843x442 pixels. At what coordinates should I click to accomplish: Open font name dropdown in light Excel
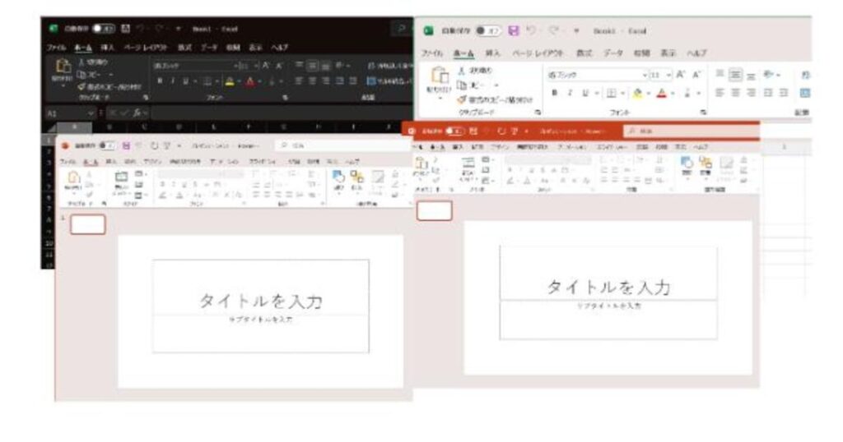(x=645, y=75)
